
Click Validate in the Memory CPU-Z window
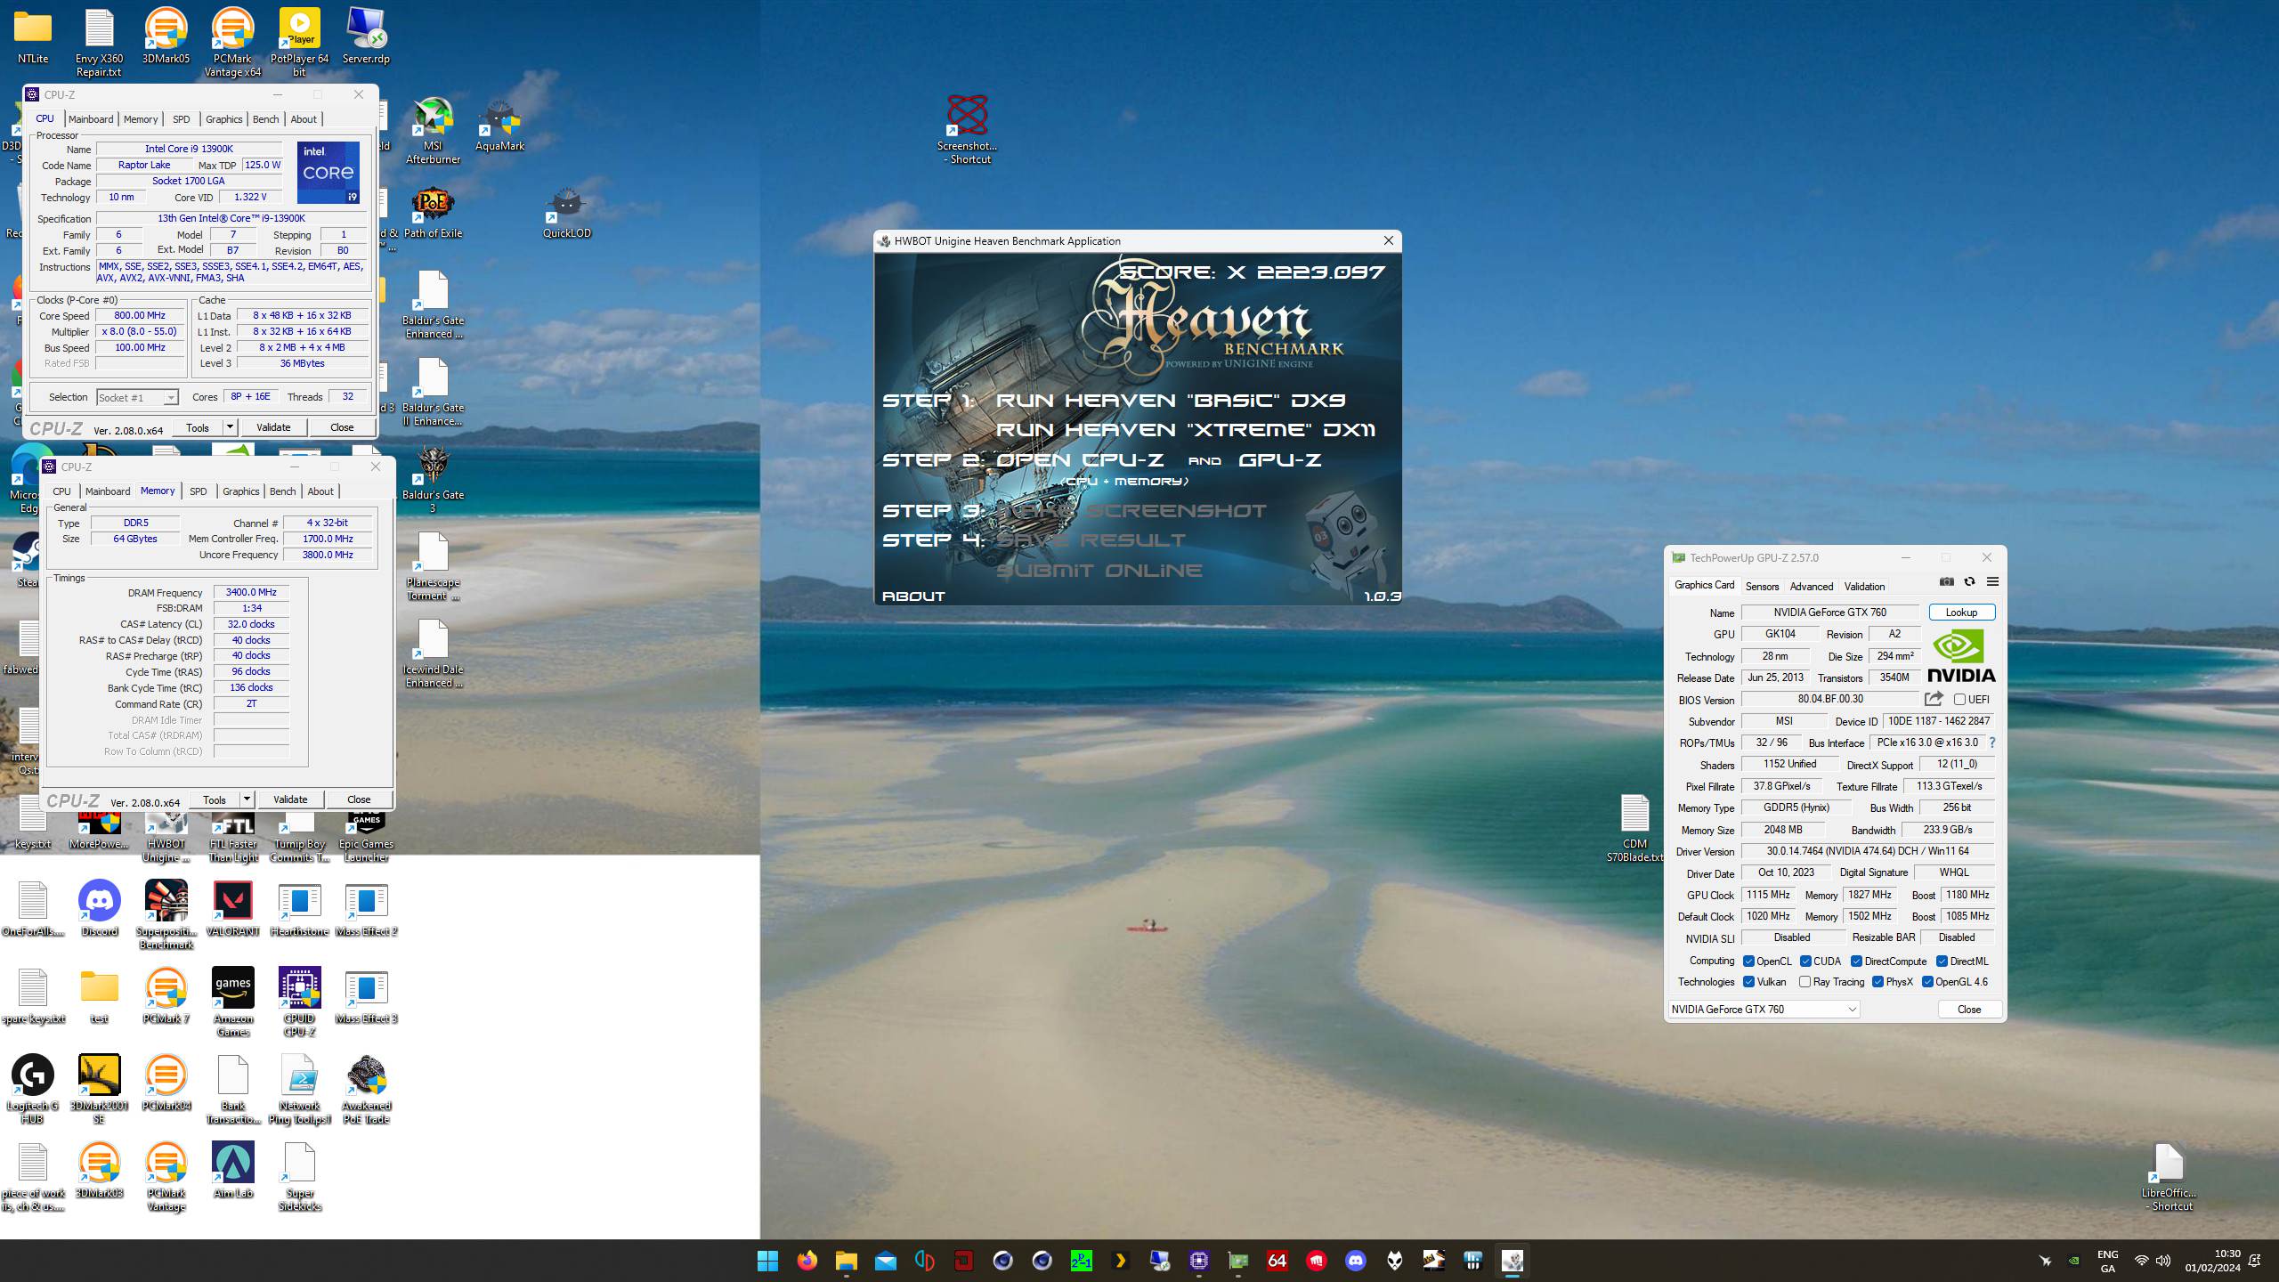point(290,799)
